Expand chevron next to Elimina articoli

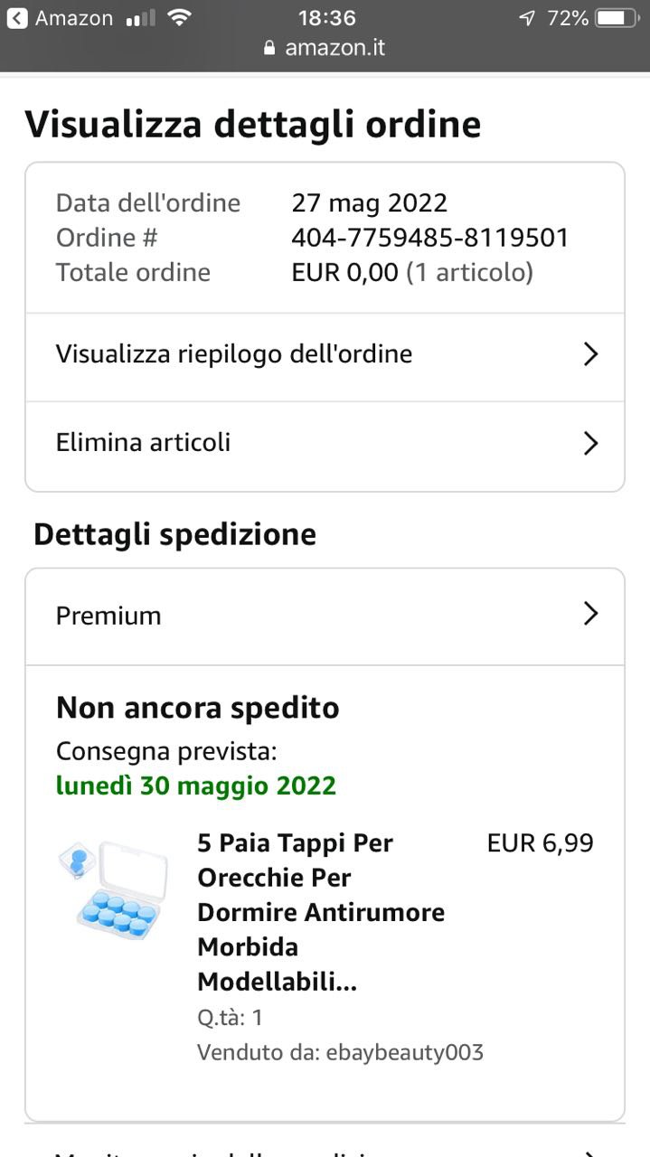pyautogui.click(x=590, y=443)
